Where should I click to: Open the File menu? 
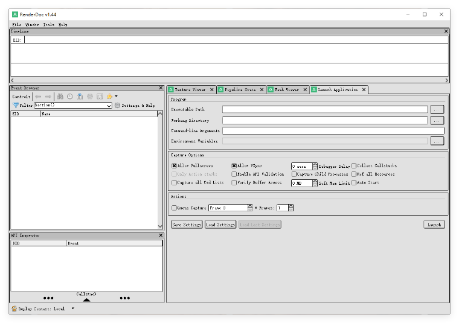(x=17, y=25)
